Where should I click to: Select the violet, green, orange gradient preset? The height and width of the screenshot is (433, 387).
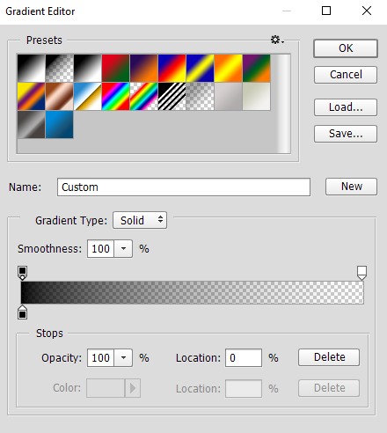tap(257, 68)
